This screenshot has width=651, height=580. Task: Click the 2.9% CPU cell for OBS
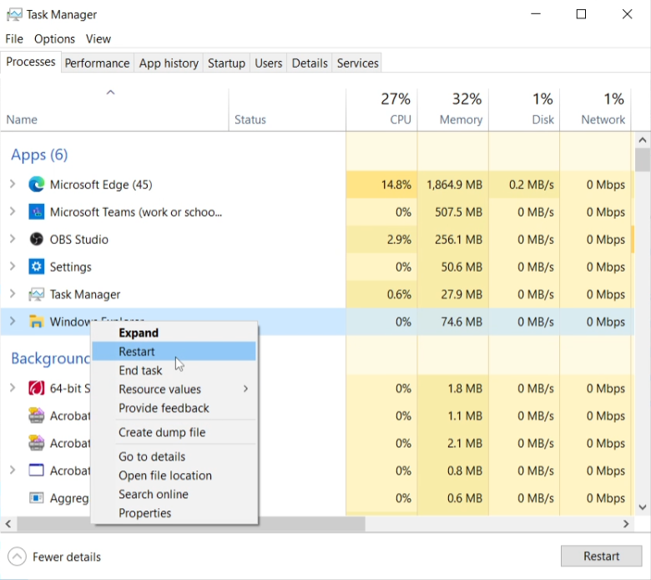pyautogui.click(x=381, y=240)
